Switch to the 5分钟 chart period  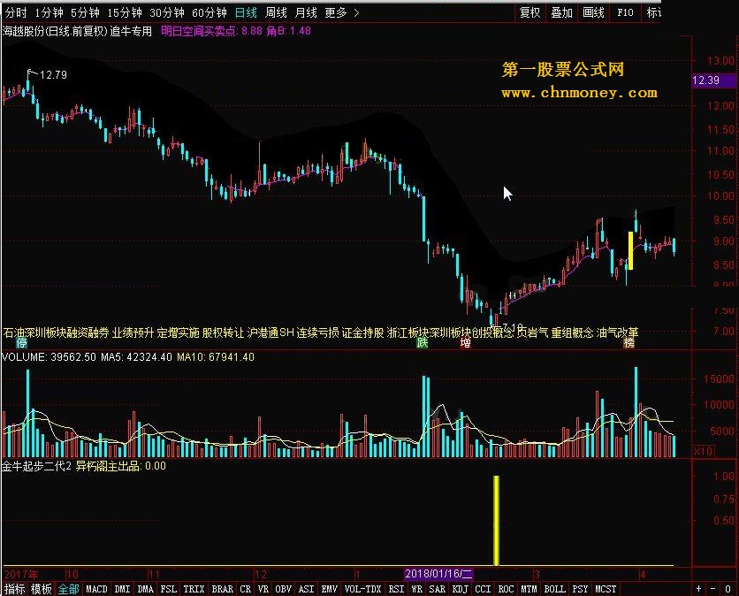(86, 12)
